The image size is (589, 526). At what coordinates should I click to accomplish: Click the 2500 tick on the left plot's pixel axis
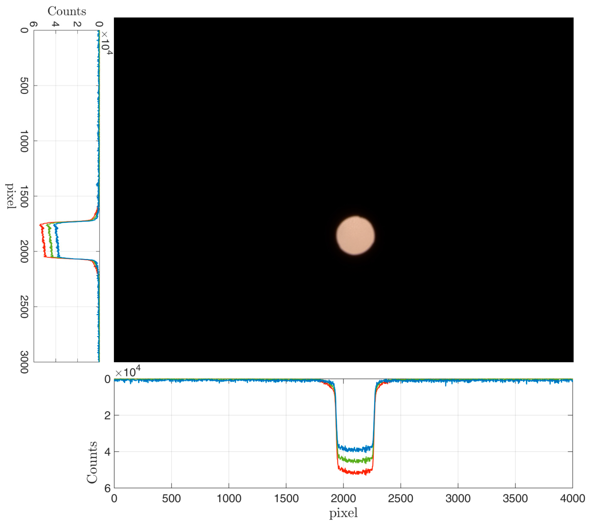coord(24,307)
